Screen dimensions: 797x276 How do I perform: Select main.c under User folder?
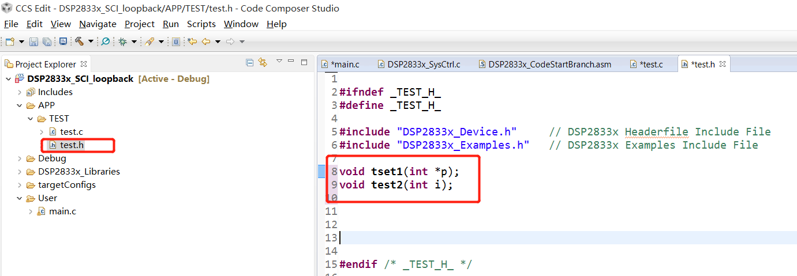point(62,211)
